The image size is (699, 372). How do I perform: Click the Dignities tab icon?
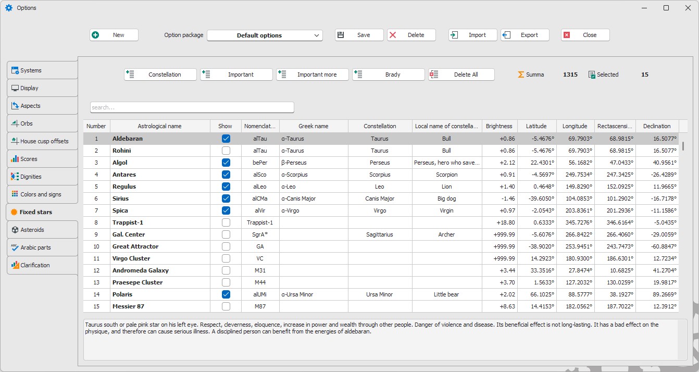15,177
